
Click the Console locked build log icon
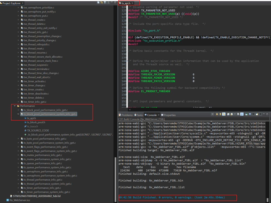coord(232,114)
